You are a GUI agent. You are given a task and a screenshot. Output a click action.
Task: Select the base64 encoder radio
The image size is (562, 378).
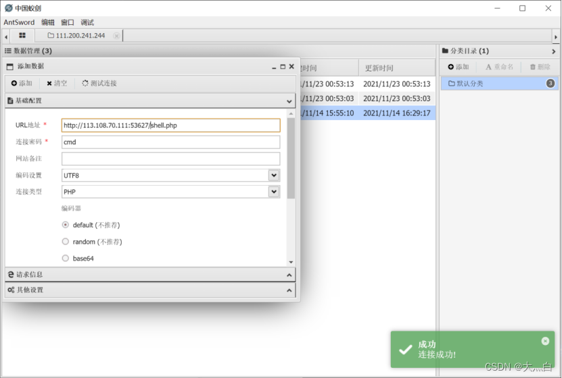pos(65,259)
